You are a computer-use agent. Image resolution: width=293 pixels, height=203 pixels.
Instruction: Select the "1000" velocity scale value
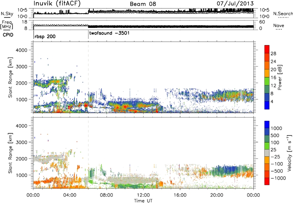pyautogui.click(x=277, y=128)
